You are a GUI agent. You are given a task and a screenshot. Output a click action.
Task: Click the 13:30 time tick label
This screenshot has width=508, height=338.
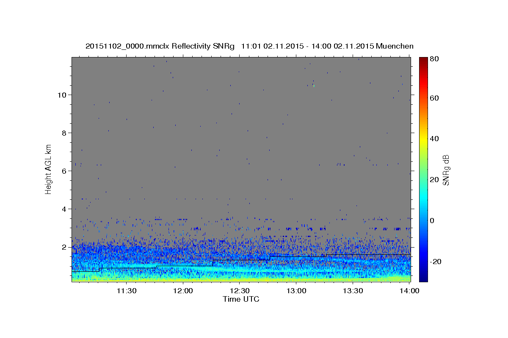[353, 291]
